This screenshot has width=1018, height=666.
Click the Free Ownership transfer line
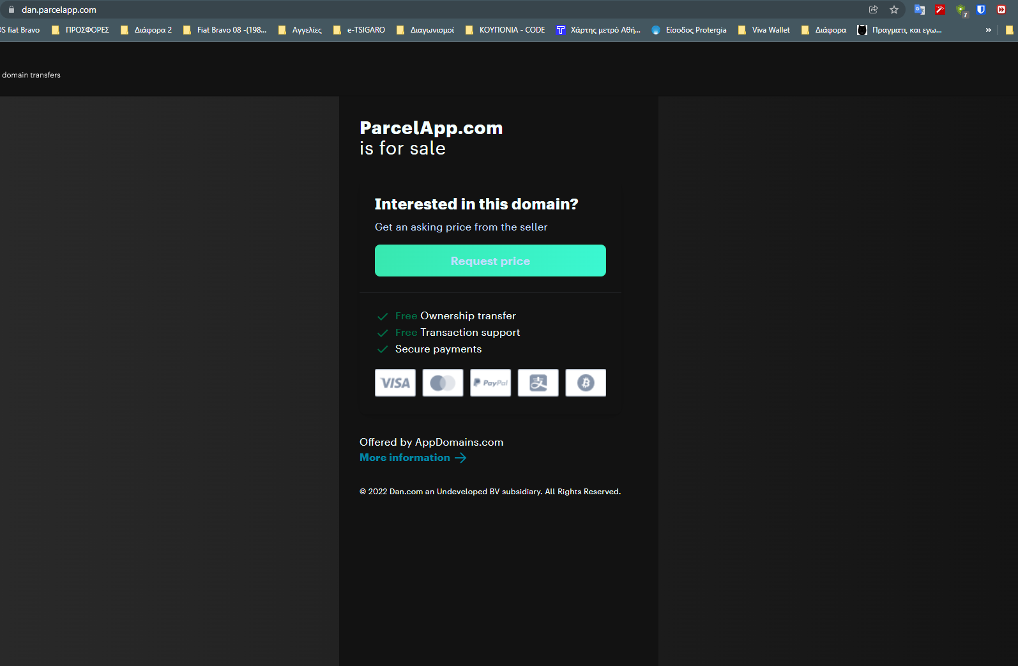(x=455, y=316)
